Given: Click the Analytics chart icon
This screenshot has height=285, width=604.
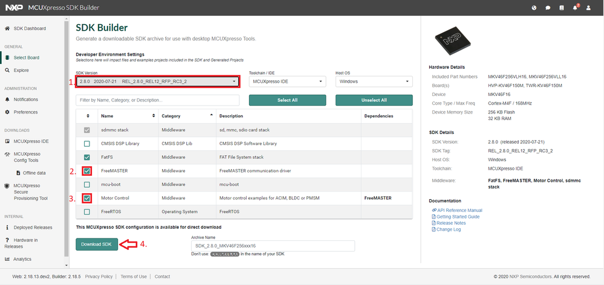Looking at the screenshot, I should click(7, 259).
